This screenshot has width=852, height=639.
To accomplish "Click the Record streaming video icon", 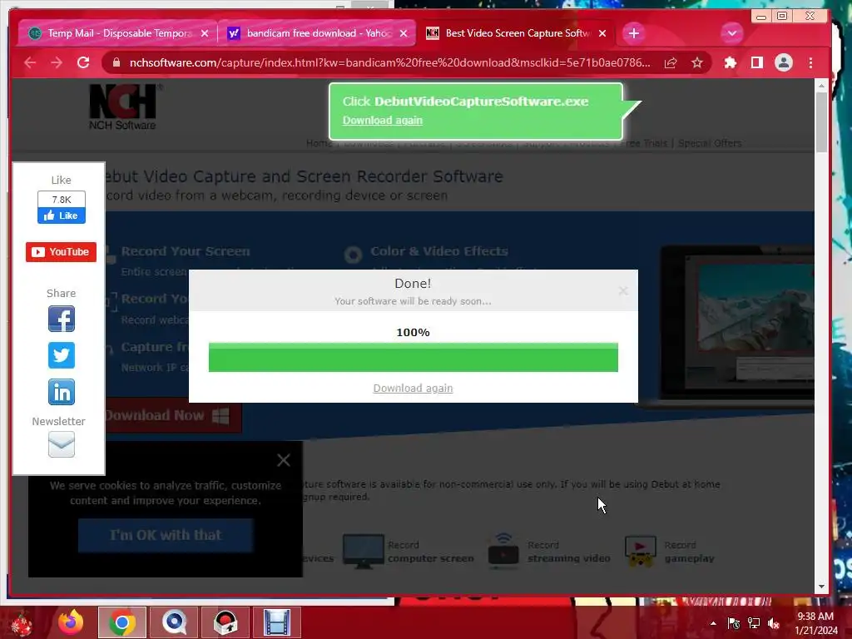I will pyautogui.click(x=503, y=551).
